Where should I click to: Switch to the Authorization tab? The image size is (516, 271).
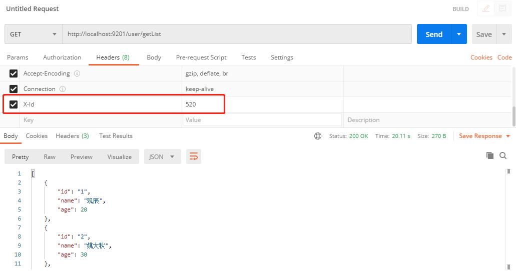(x=62, y=57)
